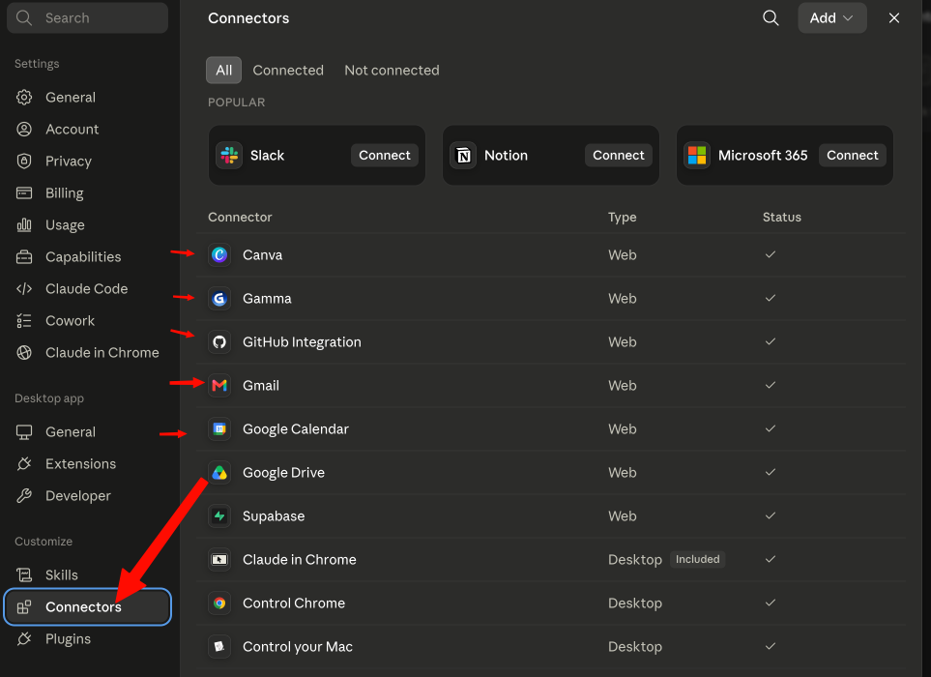Click the GitHub Integration icon
This screenshot has height=677, width=931.
tap(219, 342)
